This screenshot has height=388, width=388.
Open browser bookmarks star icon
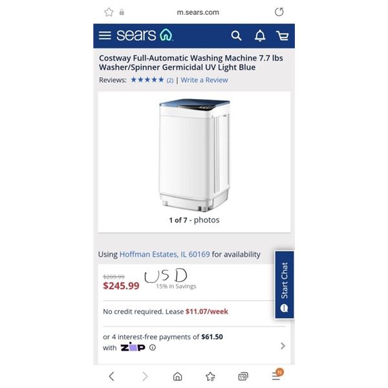pos(210,376)
